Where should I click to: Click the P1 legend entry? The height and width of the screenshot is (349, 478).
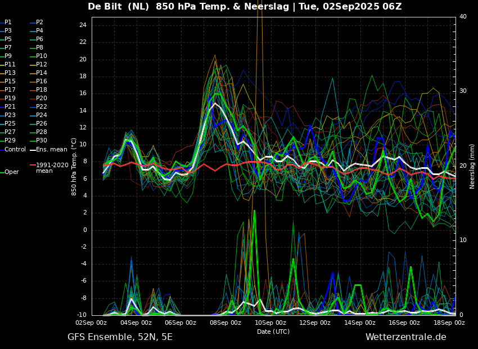pyautogui.click(x=8, y=23)
